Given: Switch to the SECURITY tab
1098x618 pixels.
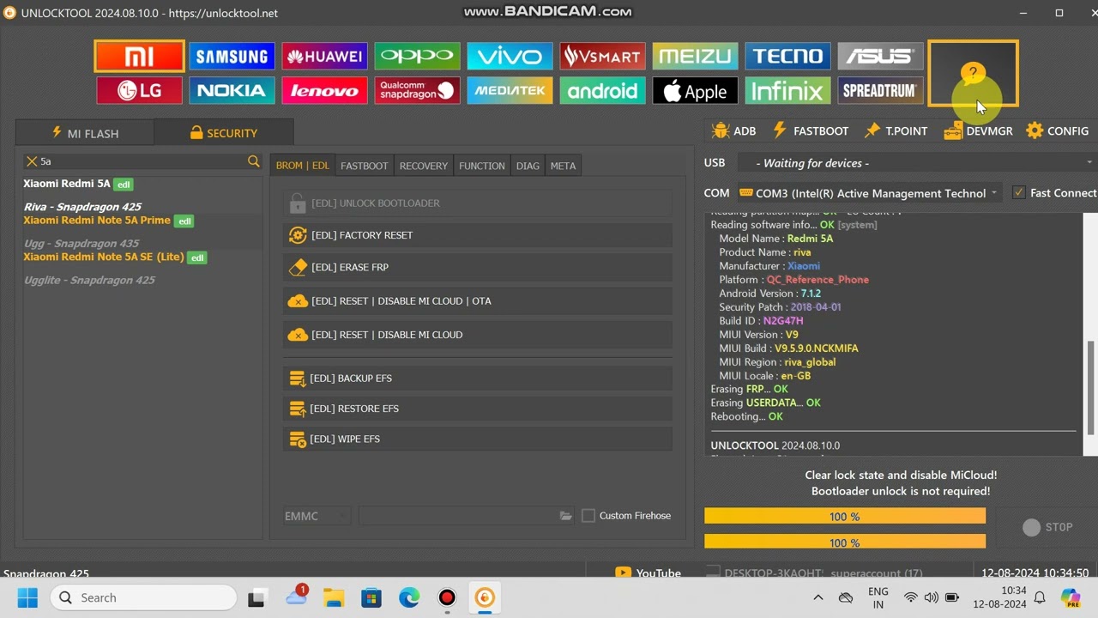Looking at the screenshot, I should click(224, 133).
